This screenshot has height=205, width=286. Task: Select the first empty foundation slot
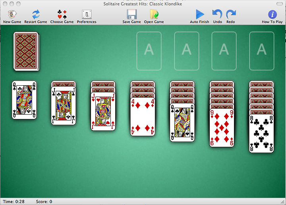point(149,51)
